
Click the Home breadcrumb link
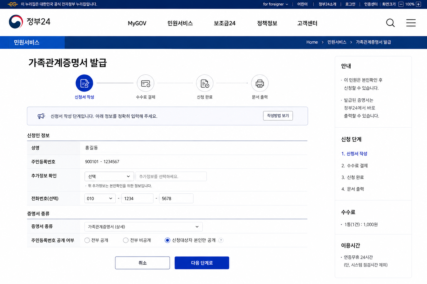[312, 42]
